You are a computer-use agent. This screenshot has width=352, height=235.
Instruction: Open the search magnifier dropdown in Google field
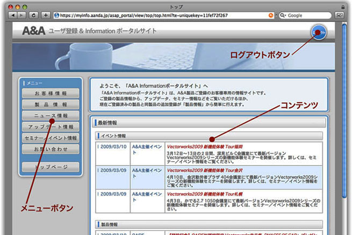click(x=283, y=16)
